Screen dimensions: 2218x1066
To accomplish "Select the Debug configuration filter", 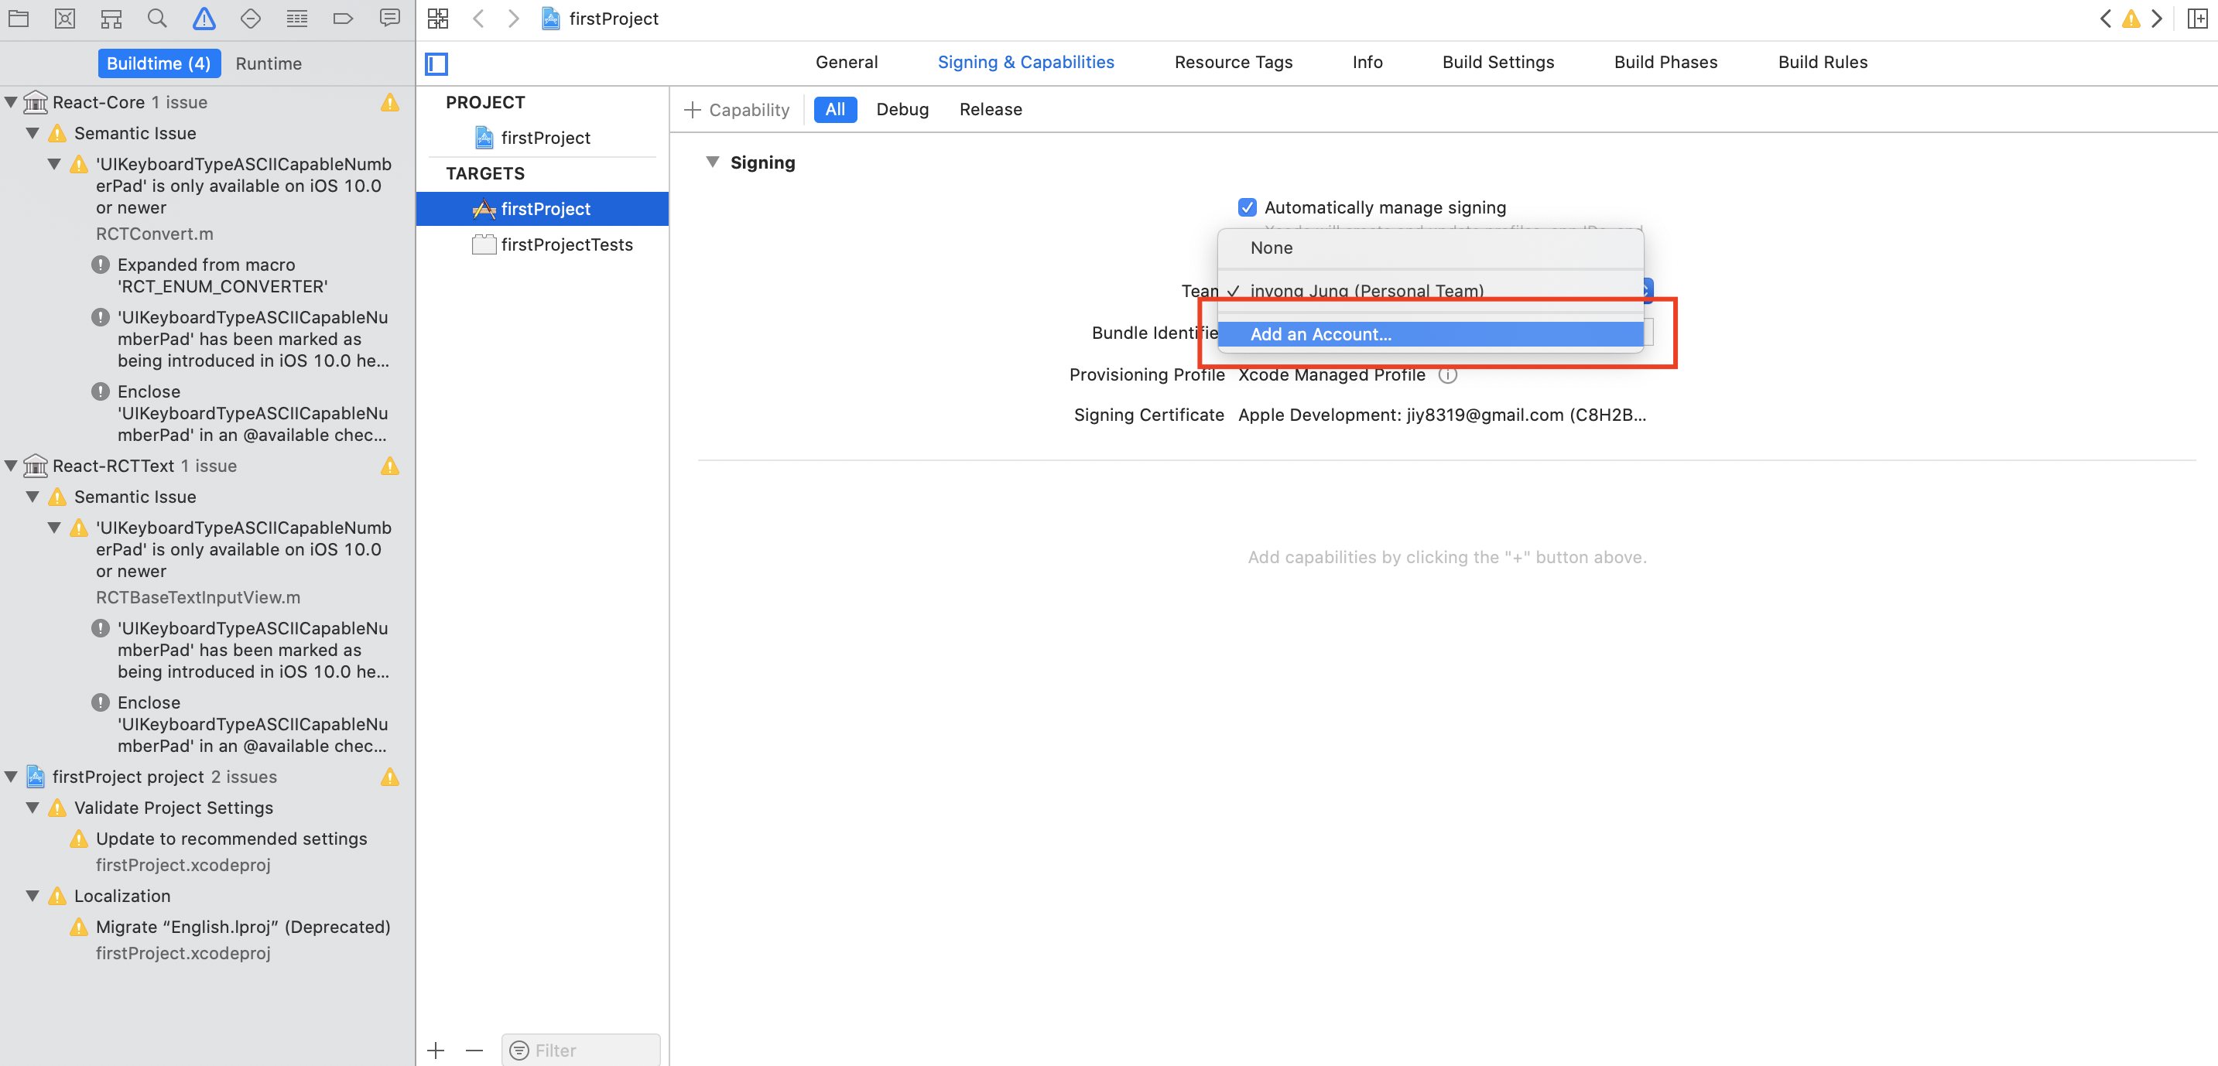I will 902,109.
